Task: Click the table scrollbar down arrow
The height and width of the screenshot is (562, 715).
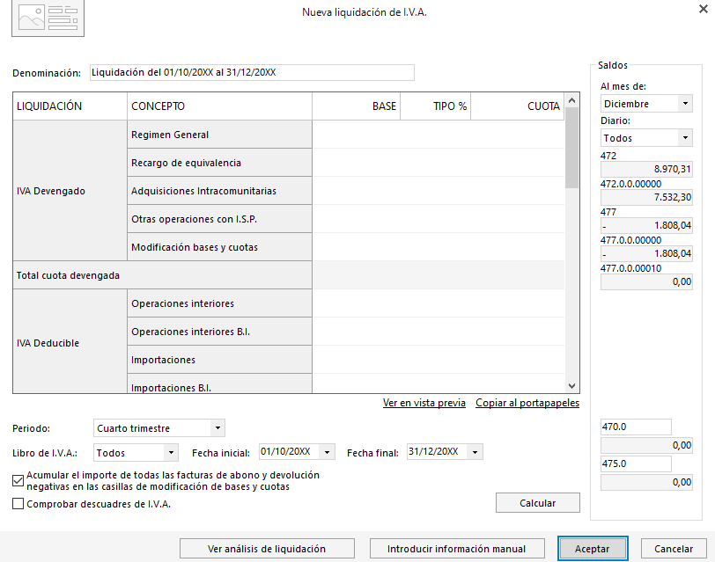Action: 571,386
